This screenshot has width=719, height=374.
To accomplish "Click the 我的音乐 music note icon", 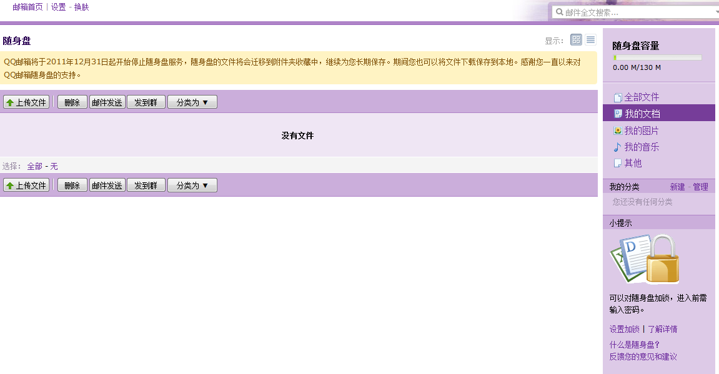I will coord(617,147).
